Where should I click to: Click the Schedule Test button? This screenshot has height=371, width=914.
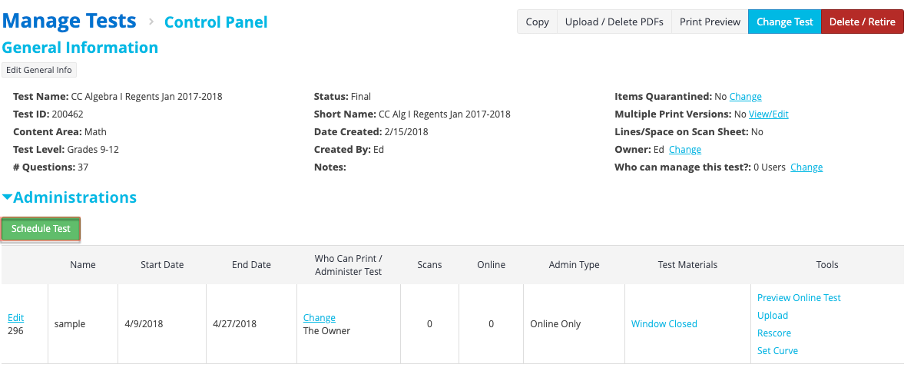[x=41, y=229]
